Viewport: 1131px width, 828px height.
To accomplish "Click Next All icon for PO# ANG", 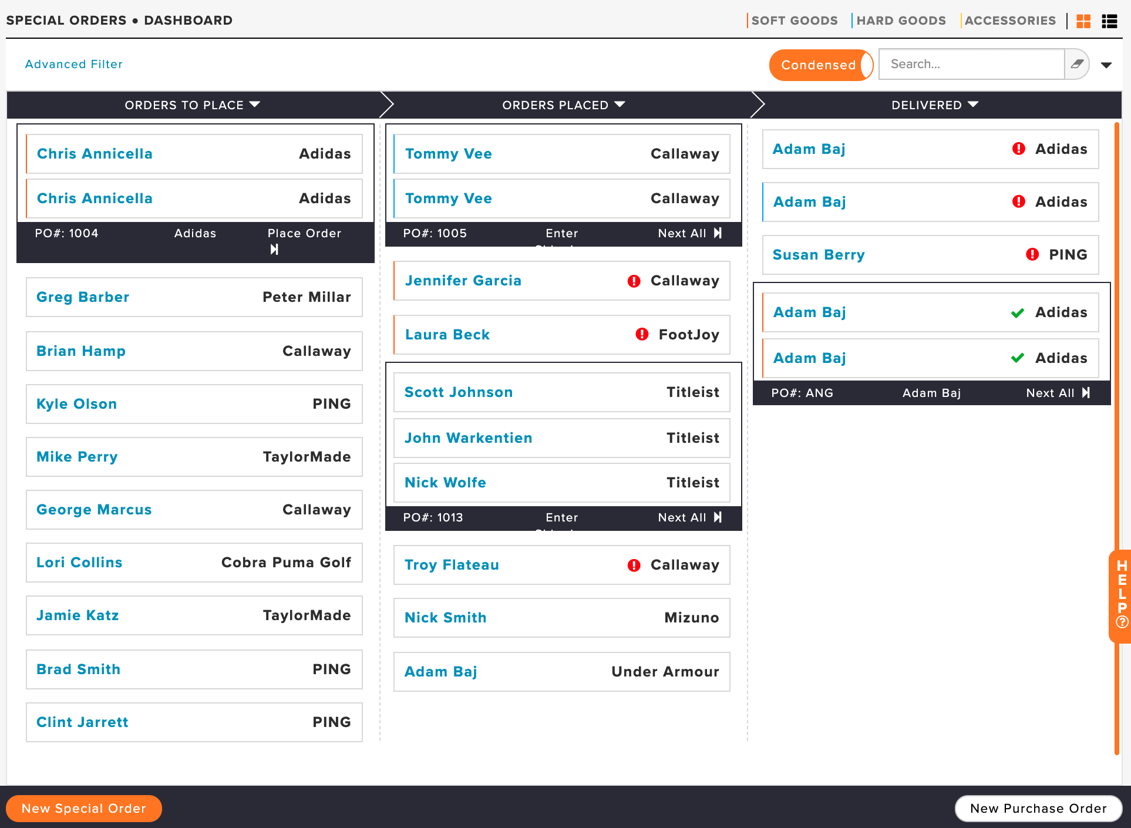I will pos(1086,393).
